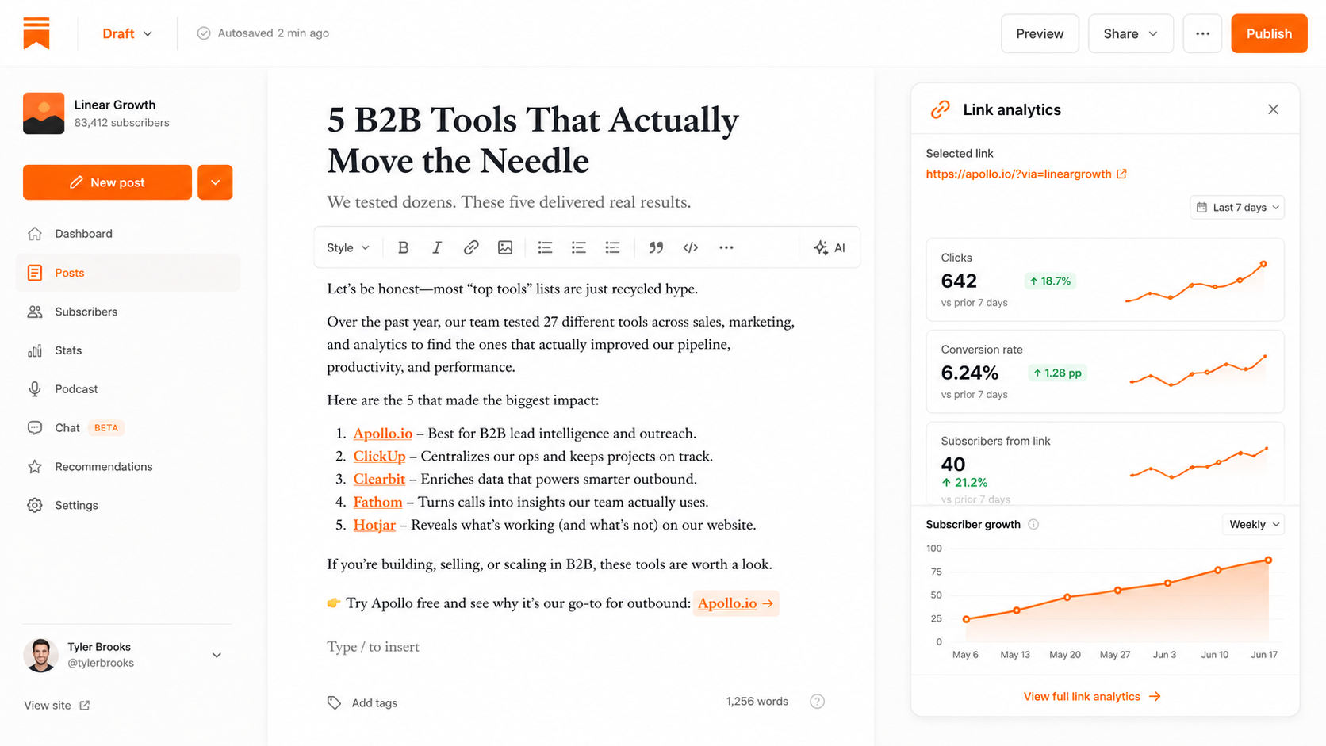
Task: Click the Clicks metric card
Action: pyautogui.click(x=1105, y=280)
